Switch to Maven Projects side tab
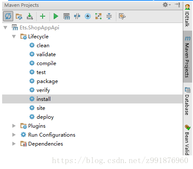 [187, 57]
